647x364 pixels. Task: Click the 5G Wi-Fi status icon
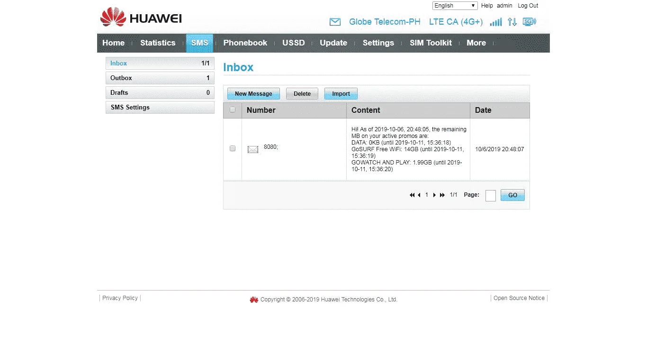pos(529,21)
